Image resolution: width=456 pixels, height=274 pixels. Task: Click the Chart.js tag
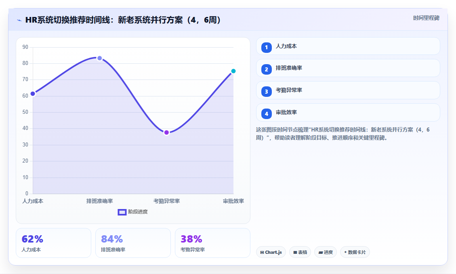coord(271,252)
